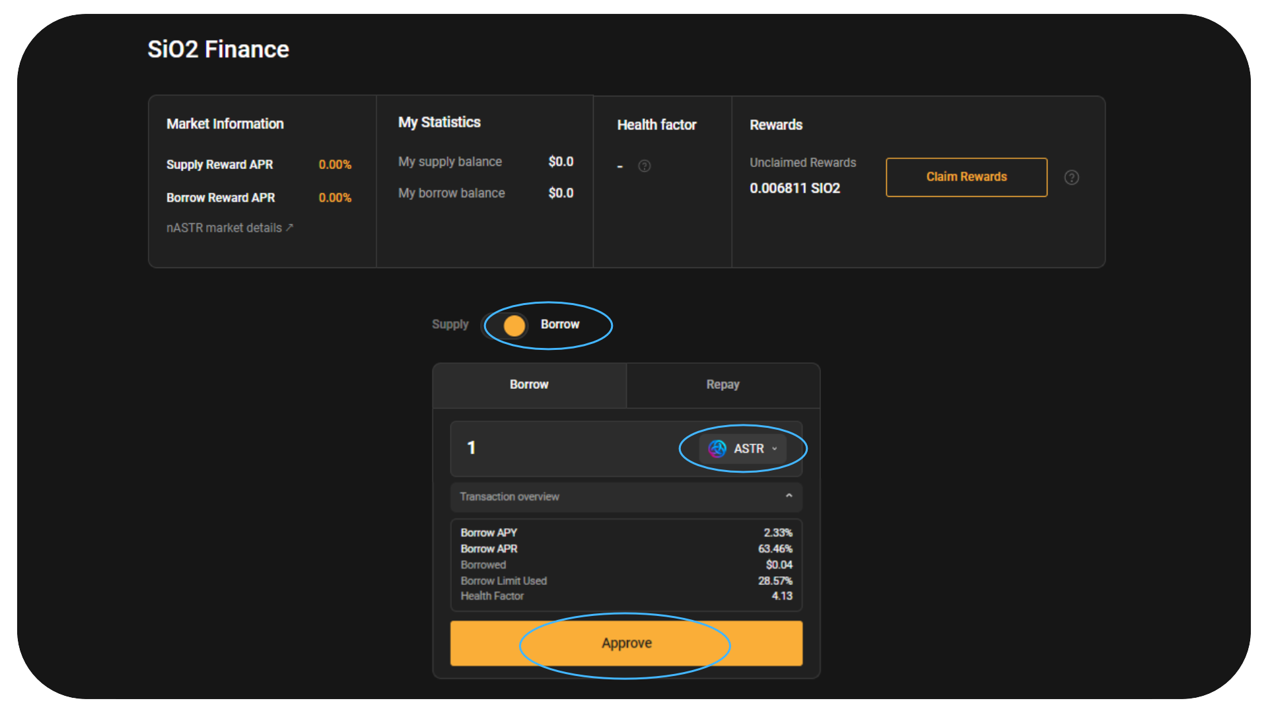Click the Transaction overview header text

(x=509, y=497)
